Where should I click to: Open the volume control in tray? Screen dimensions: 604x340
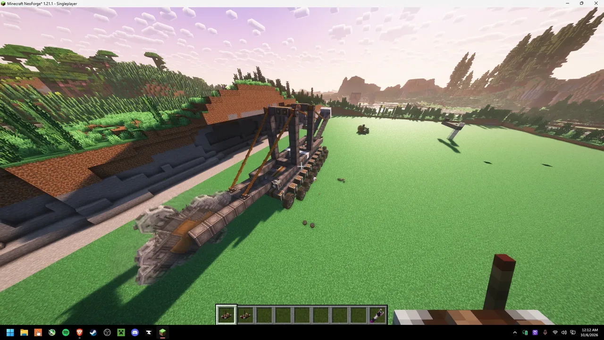click(564, 332)
